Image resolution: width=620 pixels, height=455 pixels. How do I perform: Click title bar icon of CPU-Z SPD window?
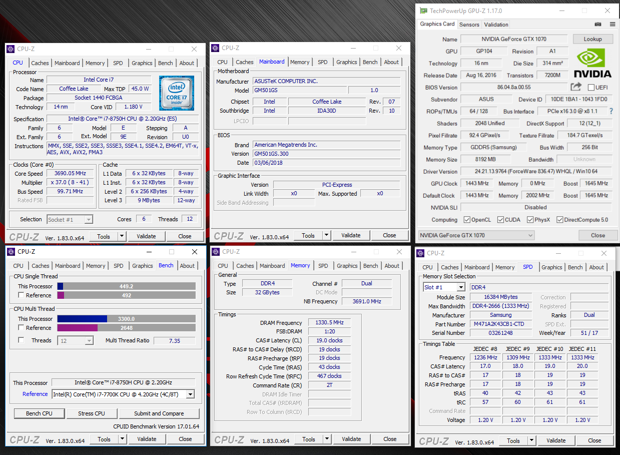(x=421, y=253)
